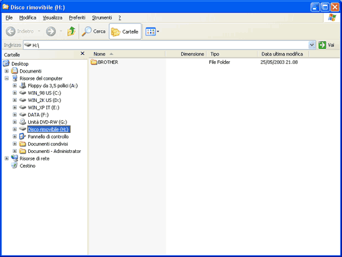The width and height of the screenshot is (342, 257).
Task: Open the address bar dropdown arrow
Action: click(312, 45)
